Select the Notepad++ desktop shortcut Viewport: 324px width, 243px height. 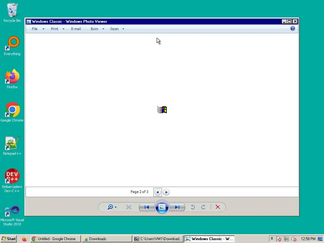(12, 146)
